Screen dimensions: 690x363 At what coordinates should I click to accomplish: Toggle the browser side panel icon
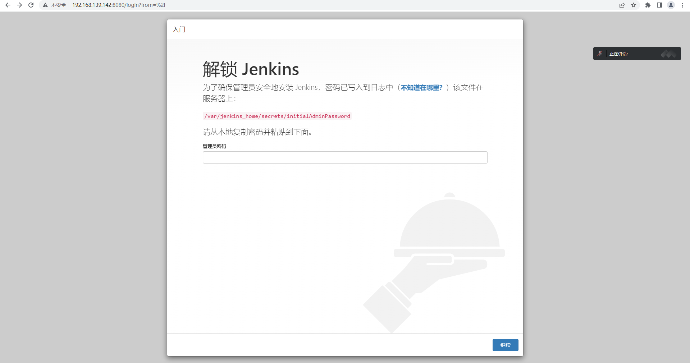(659, 5)
